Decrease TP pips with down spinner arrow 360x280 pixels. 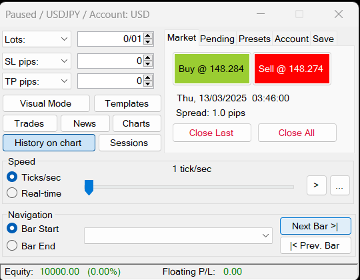pos(147,84)
